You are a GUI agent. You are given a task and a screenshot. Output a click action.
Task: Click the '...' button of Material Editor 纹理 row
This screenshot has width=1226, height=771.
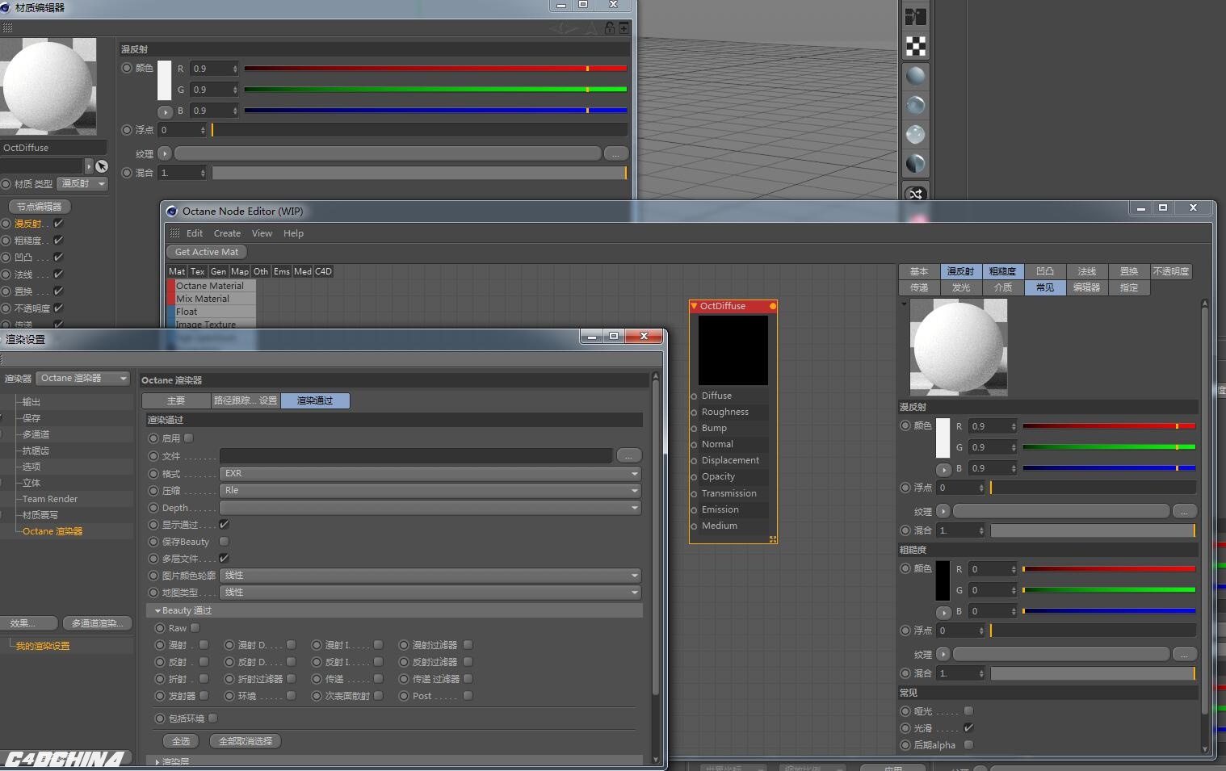pyautogui.click(x=615, y=153)
